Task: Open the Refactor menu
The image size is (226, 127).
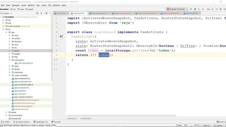Action: (x=31, y=5)
